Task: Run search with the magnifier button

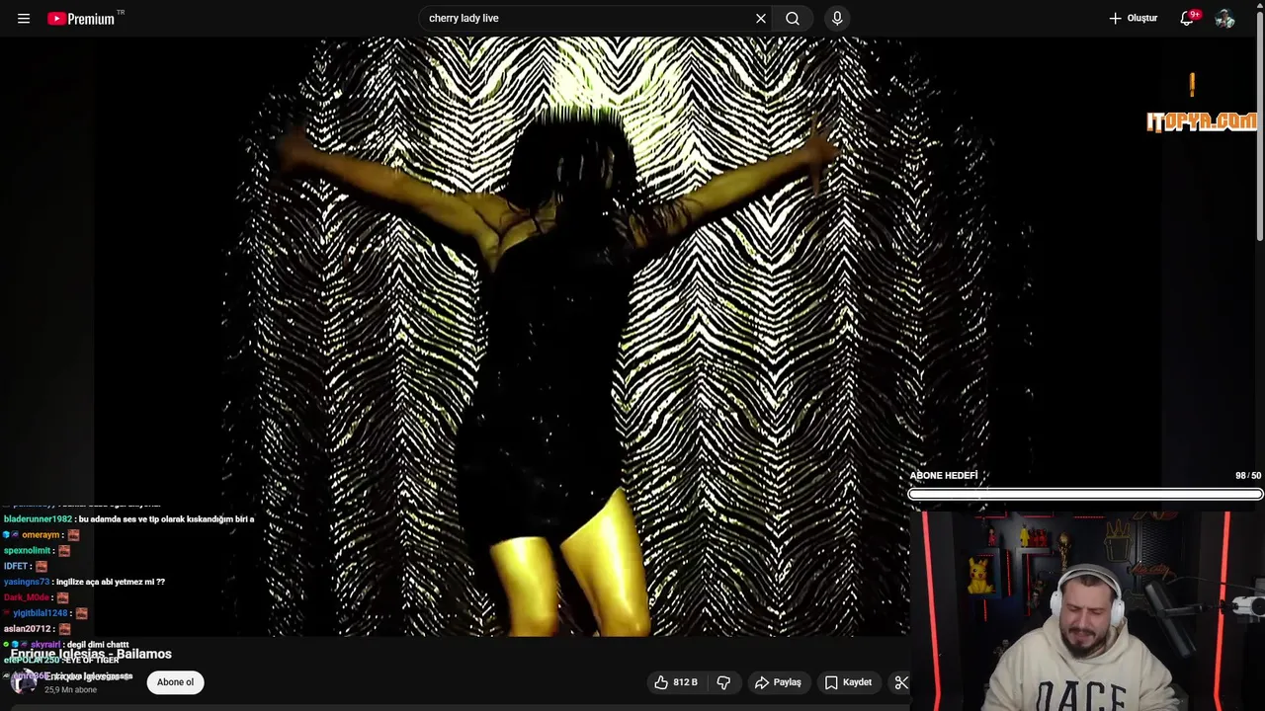Action: point(793,19)
